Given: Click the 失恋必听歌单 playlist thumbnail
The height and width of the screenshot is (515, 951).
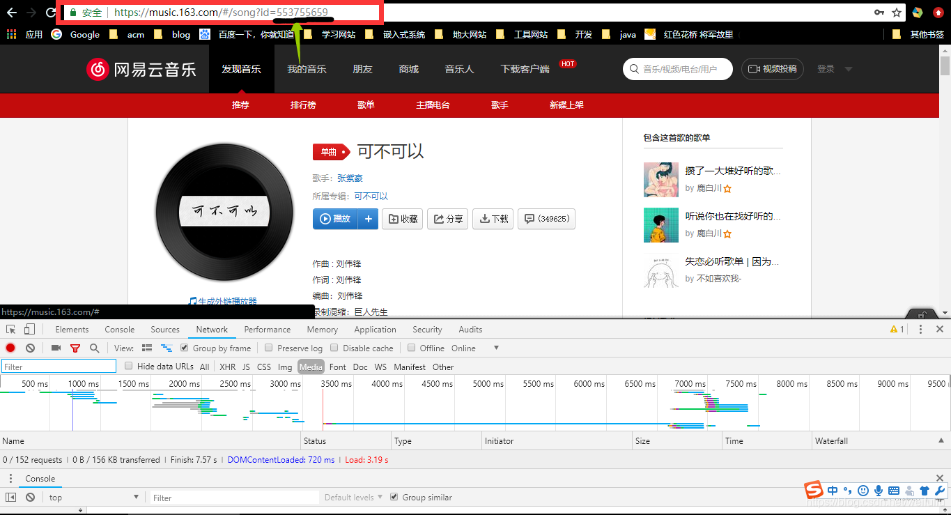Looking at the screenshot, I should [x=661, y=270].
